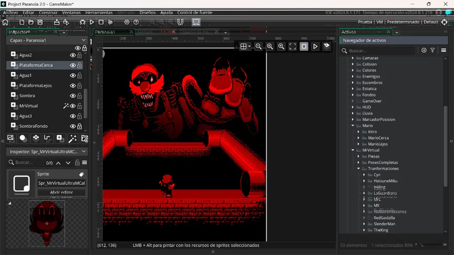
Task: Create a new project with the toolbar icon
Action: tap(22, 22)
